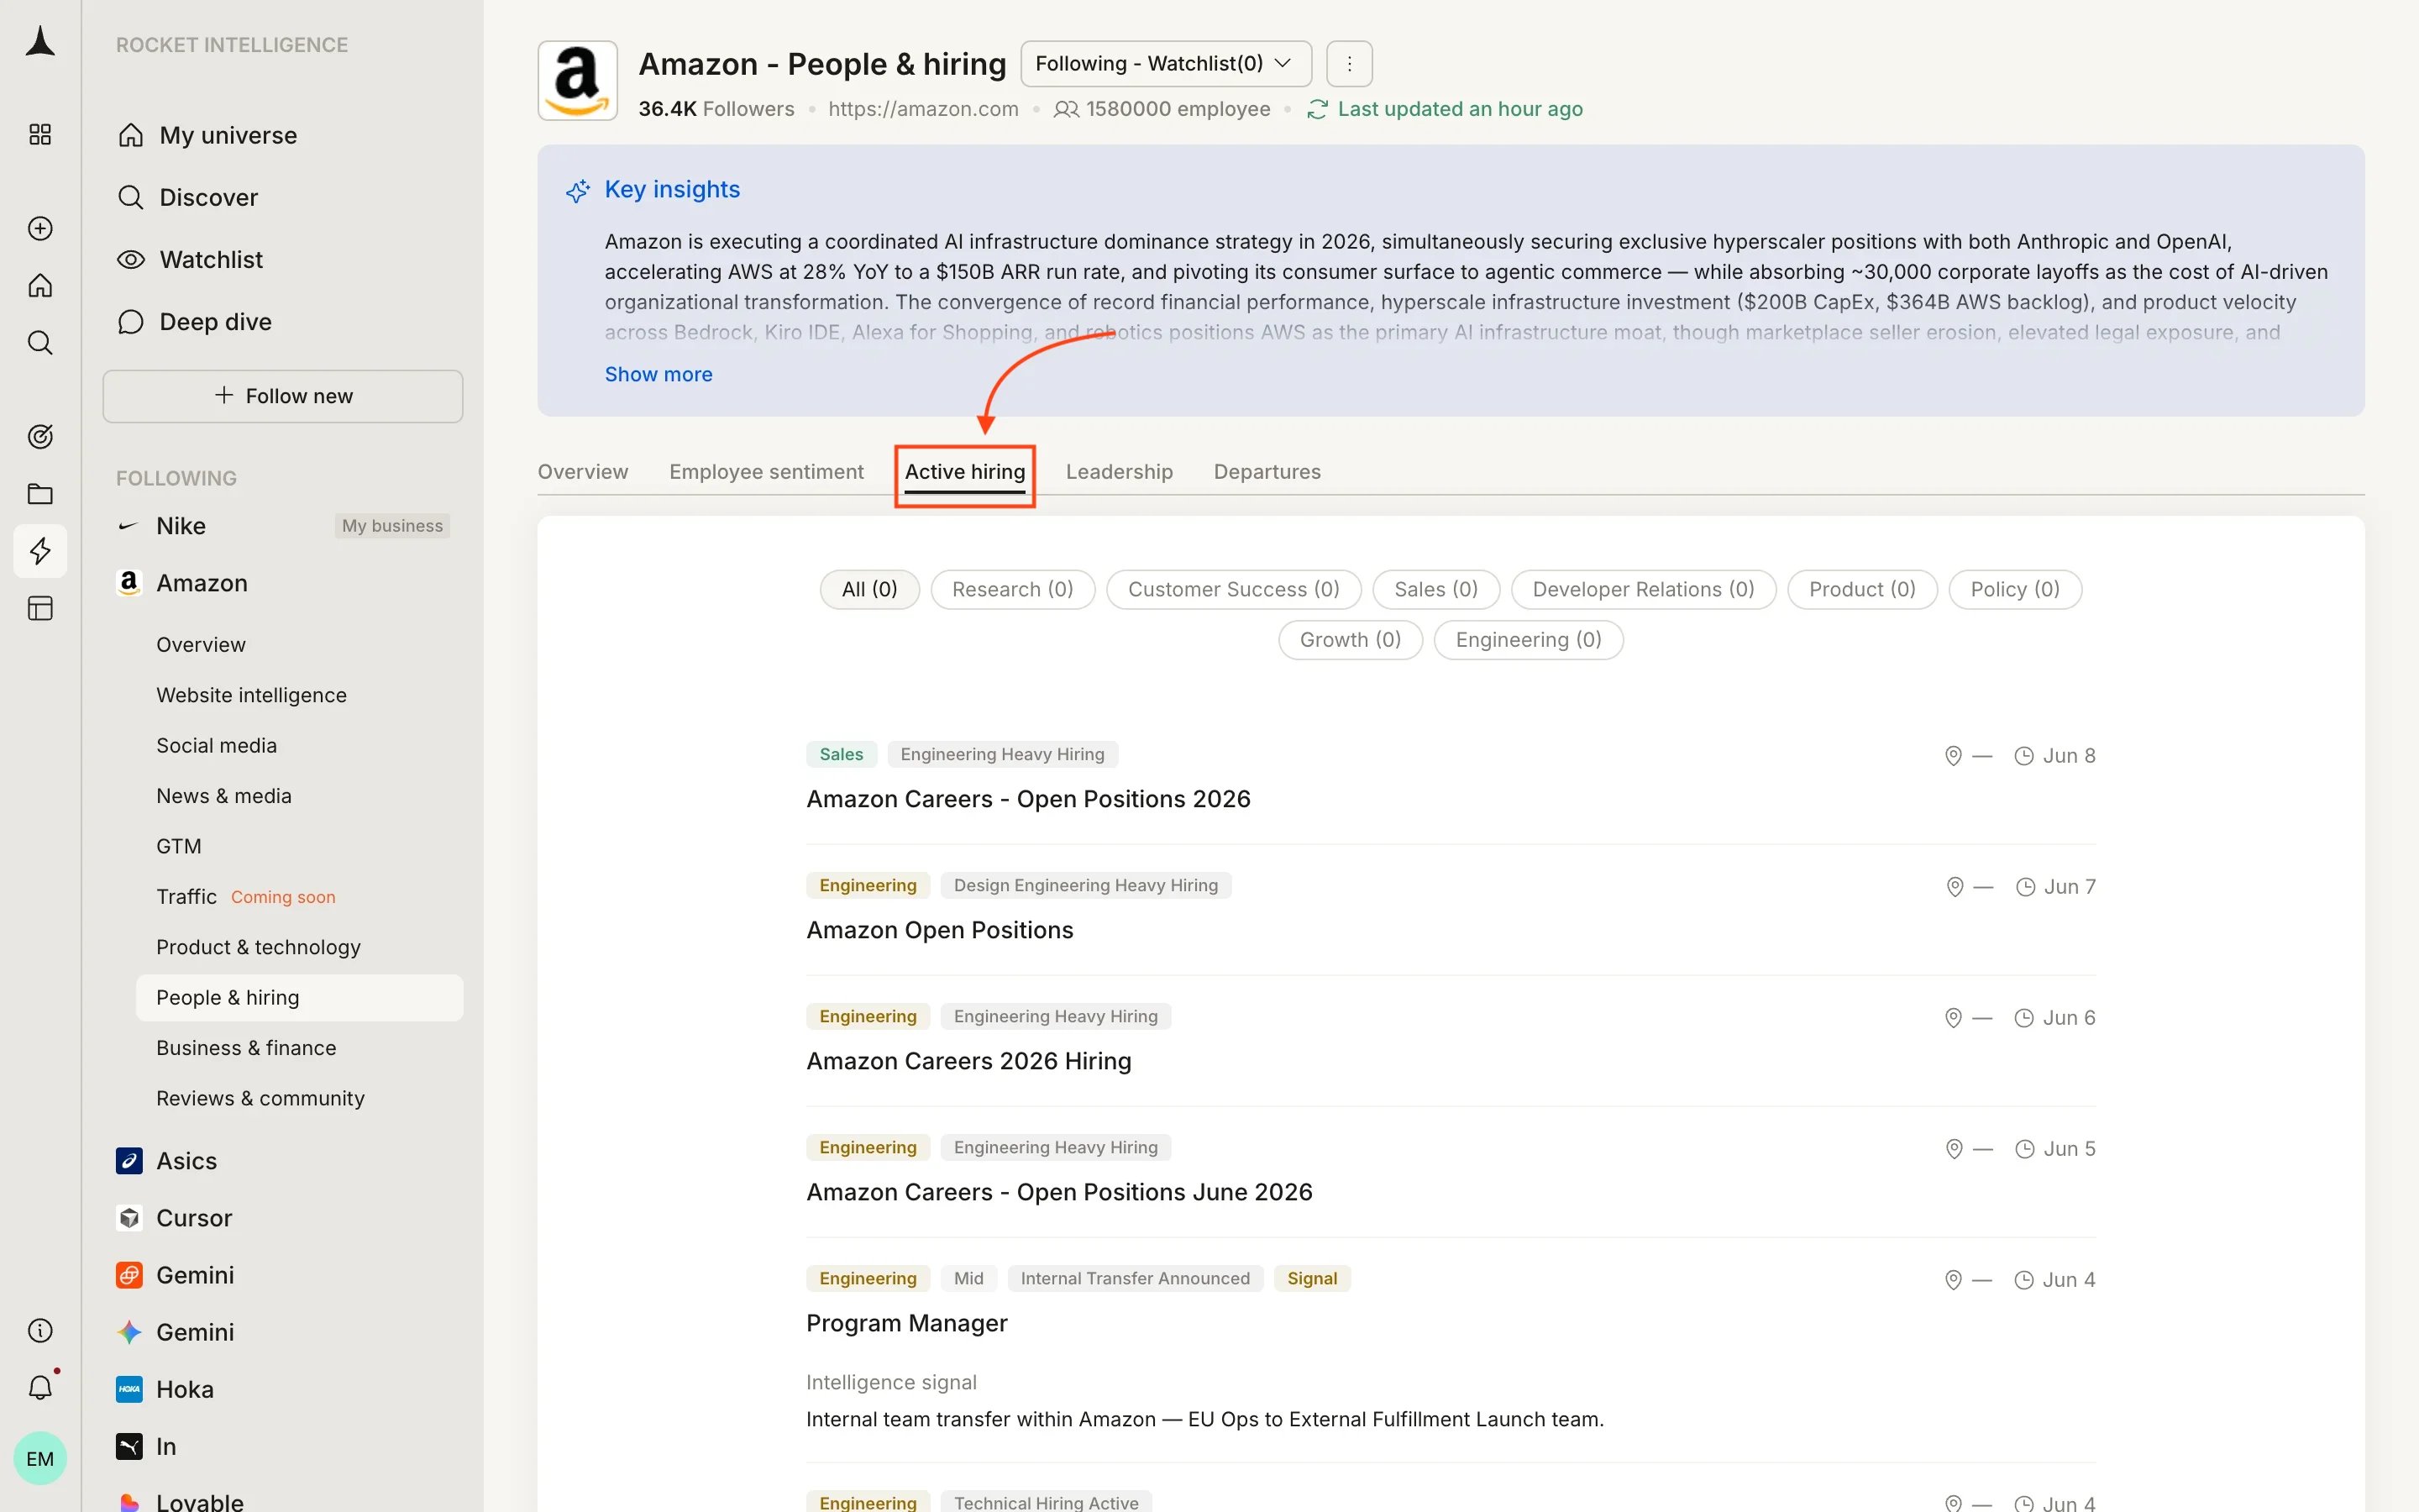The width and height of the screenshot is (2419, 1512).
Task: Filter by Developer Relations (0) chip
Action: coord(1643,590)
